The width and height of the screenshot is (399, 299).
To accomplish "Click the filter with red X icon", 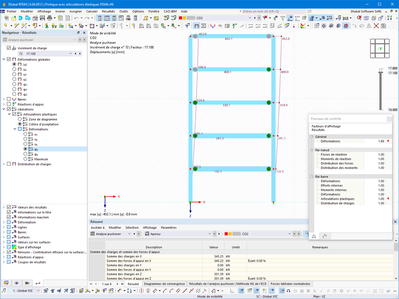I will coord(265,18).
